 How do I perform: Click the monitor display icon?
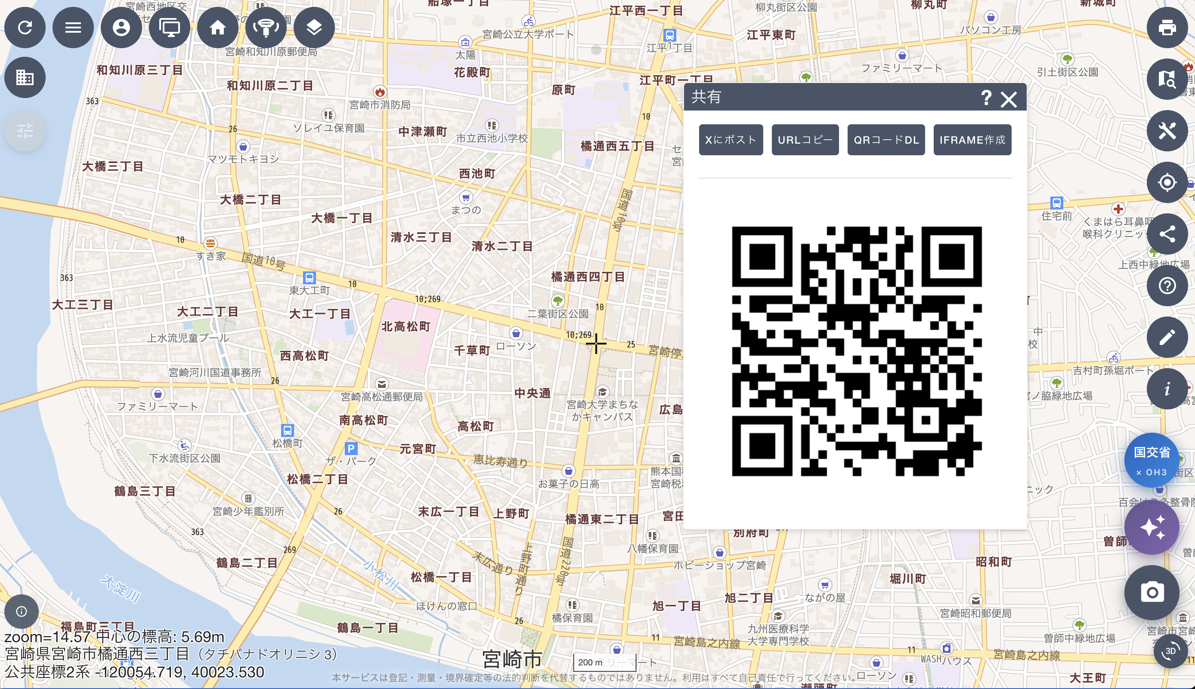click(170, 28)
